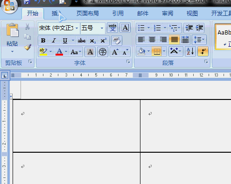Click the Copy icon
This screenshot has width=231, height=184.
(x=28, y=37)
